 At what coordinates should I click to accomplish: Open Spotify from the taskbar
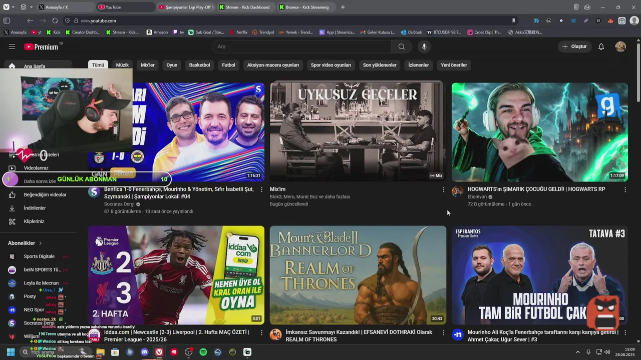tap(203, 352)
